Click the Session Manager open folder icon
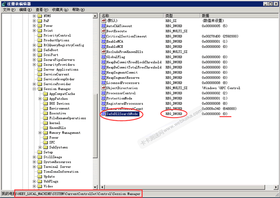 pyautogui.click(x=40, y=89)
